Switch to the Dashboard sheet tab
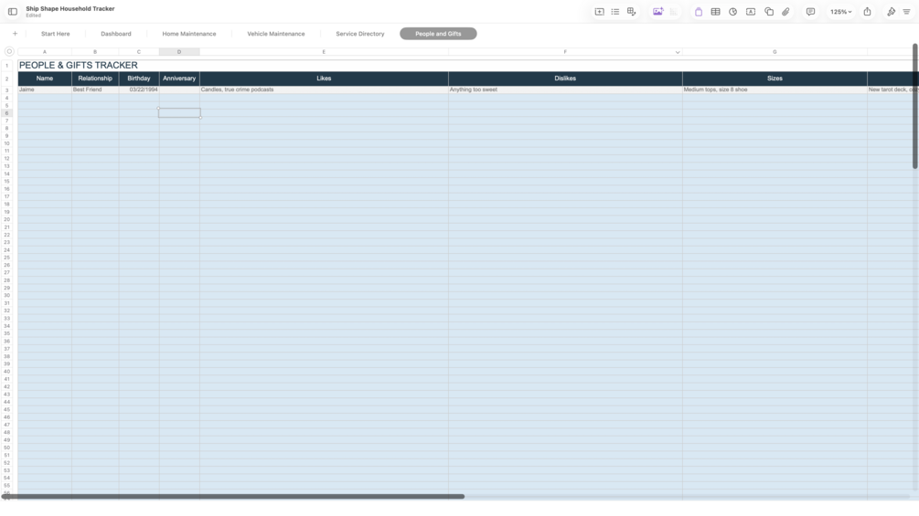Viewport: 919px width, 516px height. click(116, 34)
